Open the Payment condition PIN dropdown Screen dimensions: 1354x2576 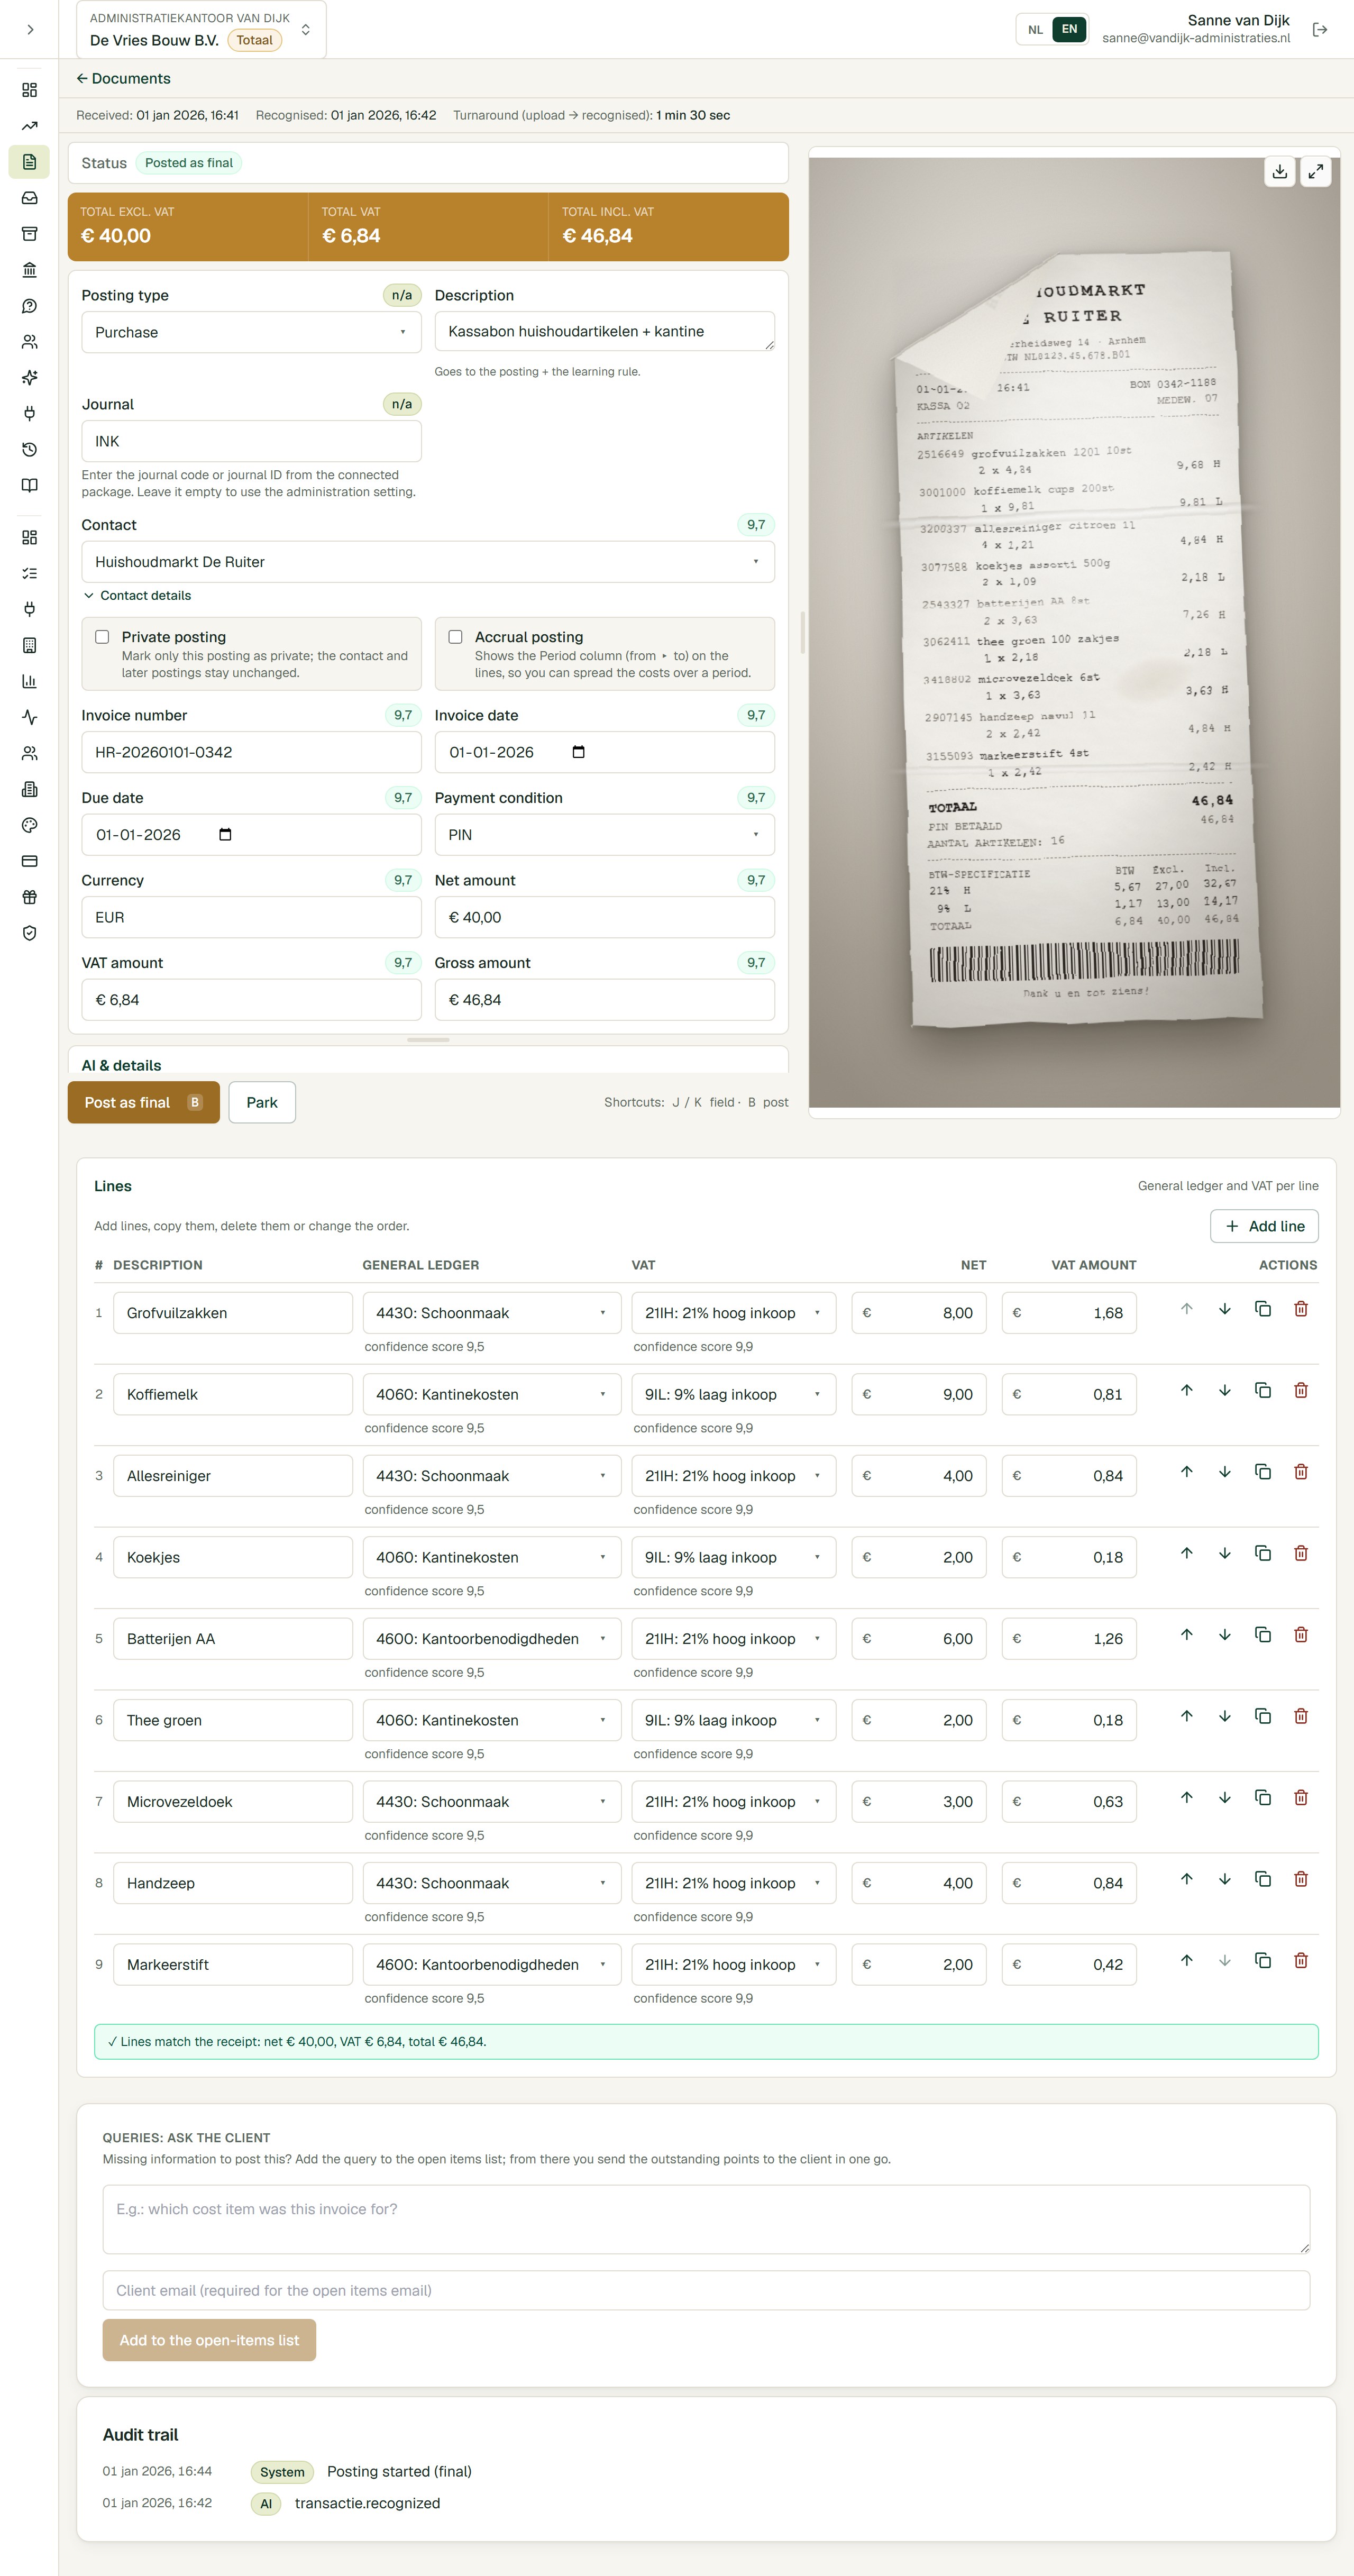click(604, 835)
